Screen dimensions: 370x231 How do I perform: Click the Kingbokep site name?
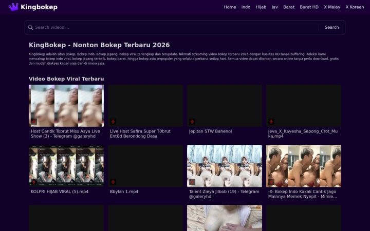[39, 7]
